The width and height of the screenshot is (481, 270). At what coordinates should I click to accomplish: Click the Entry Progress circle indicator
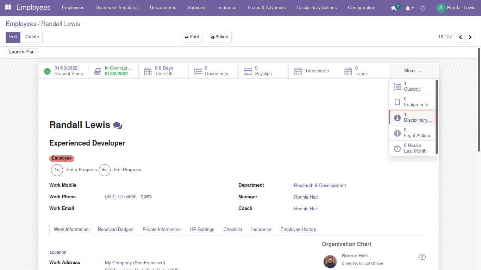[57, 170]
